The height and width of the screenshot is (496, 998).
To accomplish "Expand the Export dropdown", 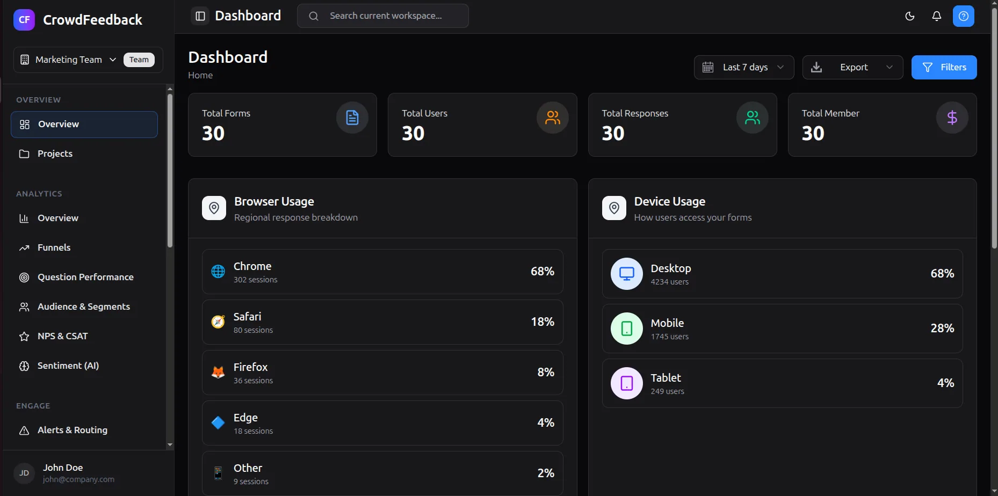I will pyautogui.click(x=853, y=67).
